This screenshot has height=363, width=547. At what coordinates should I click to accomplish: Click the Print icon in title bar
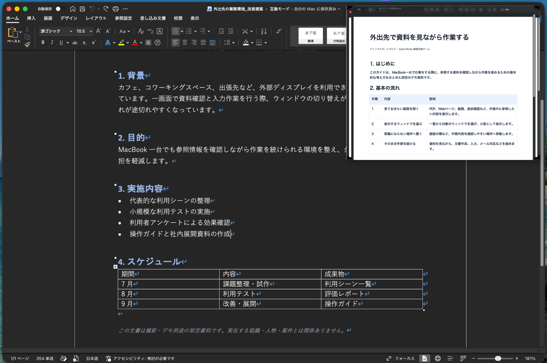pyautogui.click(x=115, y=9)
